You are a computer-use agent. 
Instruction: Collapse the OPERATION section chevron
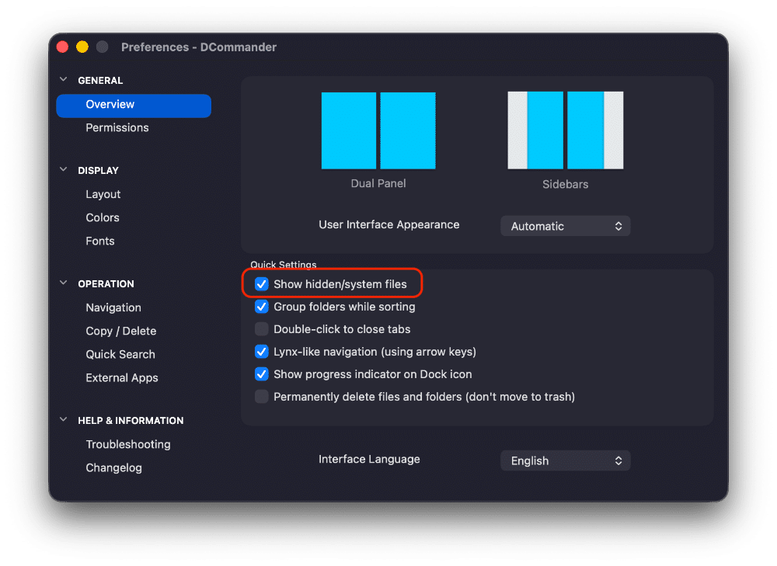pyautogui.click(x=63, y=283)
